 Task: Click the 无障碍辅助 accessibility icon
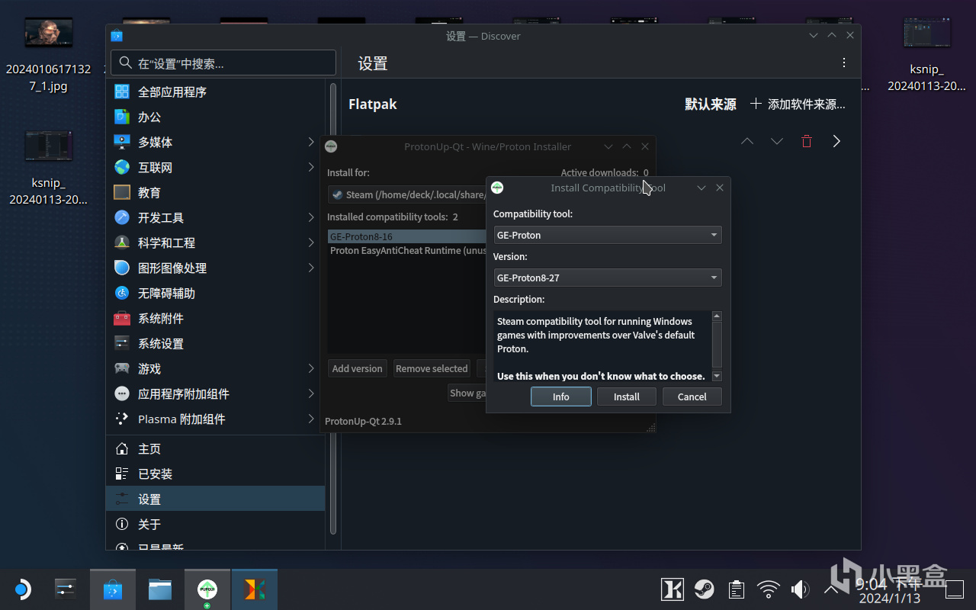click(x=122, y=293)
